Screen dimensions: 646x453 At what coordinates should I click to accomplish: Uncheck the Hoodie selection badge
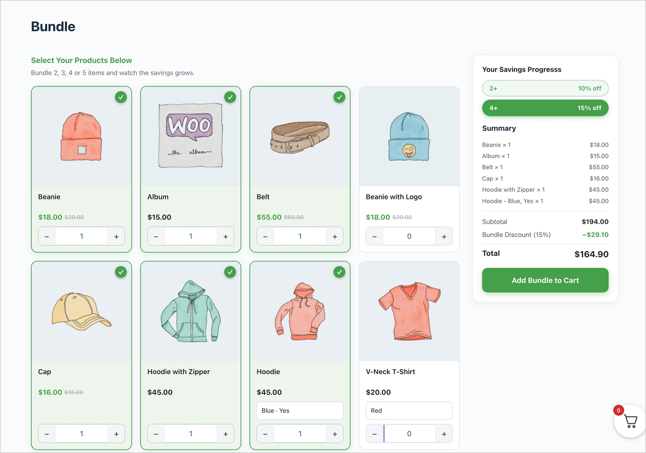[340, 272]
